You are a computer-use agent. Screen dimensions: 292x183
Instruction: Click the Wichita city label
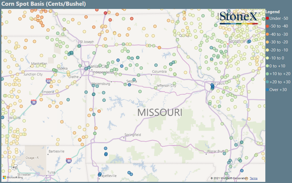pos(15,118)
